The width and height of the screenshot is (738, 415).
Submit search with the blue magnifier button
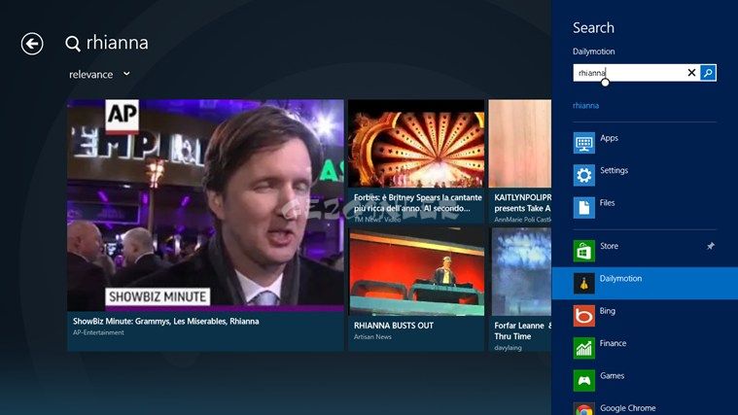[708, 73]
